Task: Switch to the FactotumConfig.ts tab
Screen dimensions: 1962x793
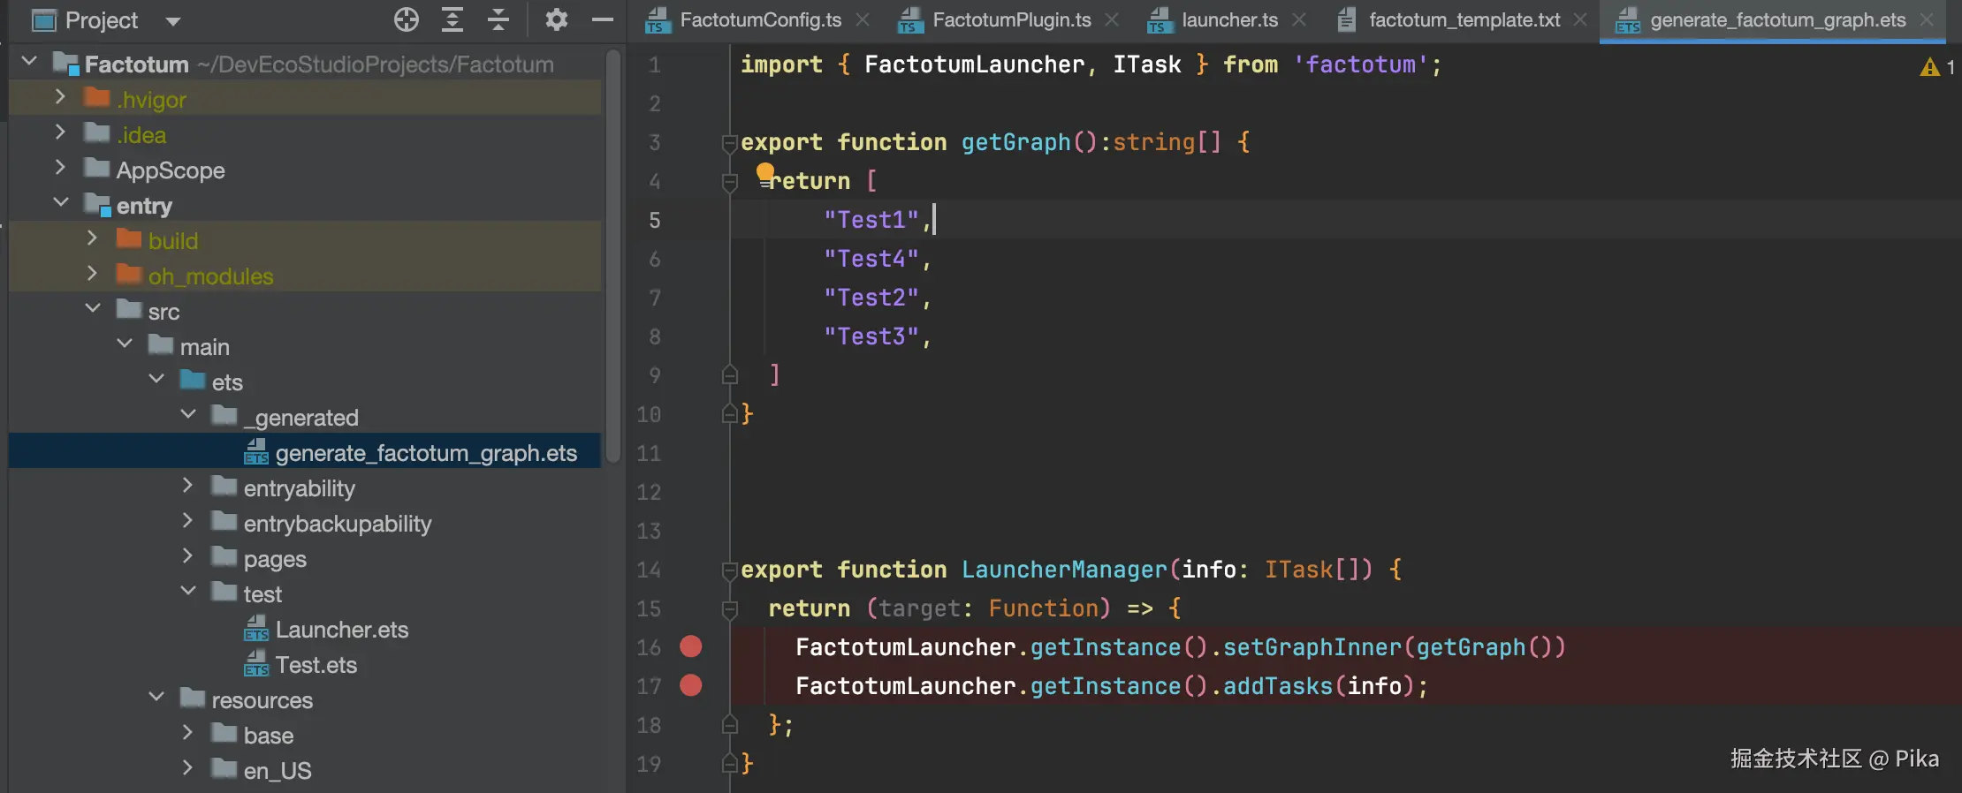Action: pos(760,19)
